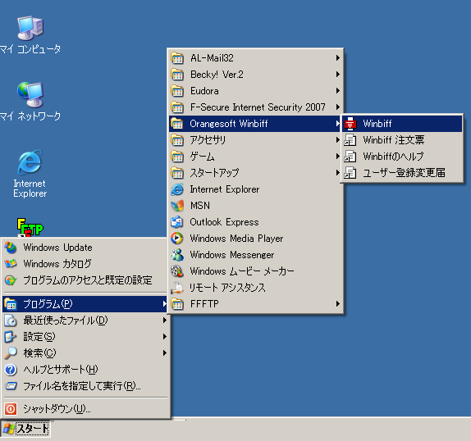Image resolution: width=471 pixels, height=441 pixels.
Task: Click the Windows Messenger label
Action: 232,255
